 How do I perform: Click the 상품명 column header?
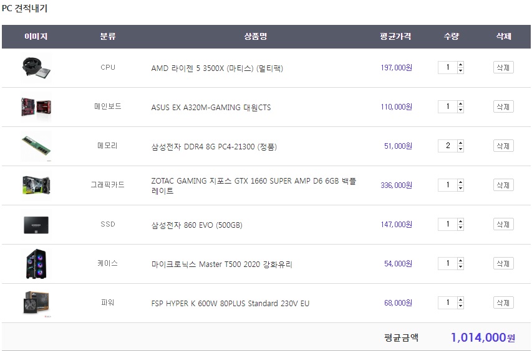coord(256,36)
